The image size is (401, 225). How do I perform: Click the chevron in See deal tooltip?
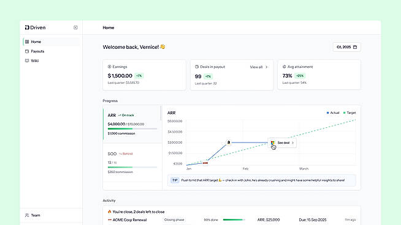tap(292, 143)
